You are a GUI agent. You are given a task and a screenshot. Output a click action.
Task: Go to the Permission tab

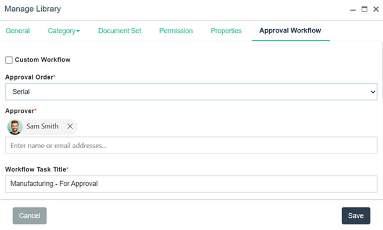176,31
